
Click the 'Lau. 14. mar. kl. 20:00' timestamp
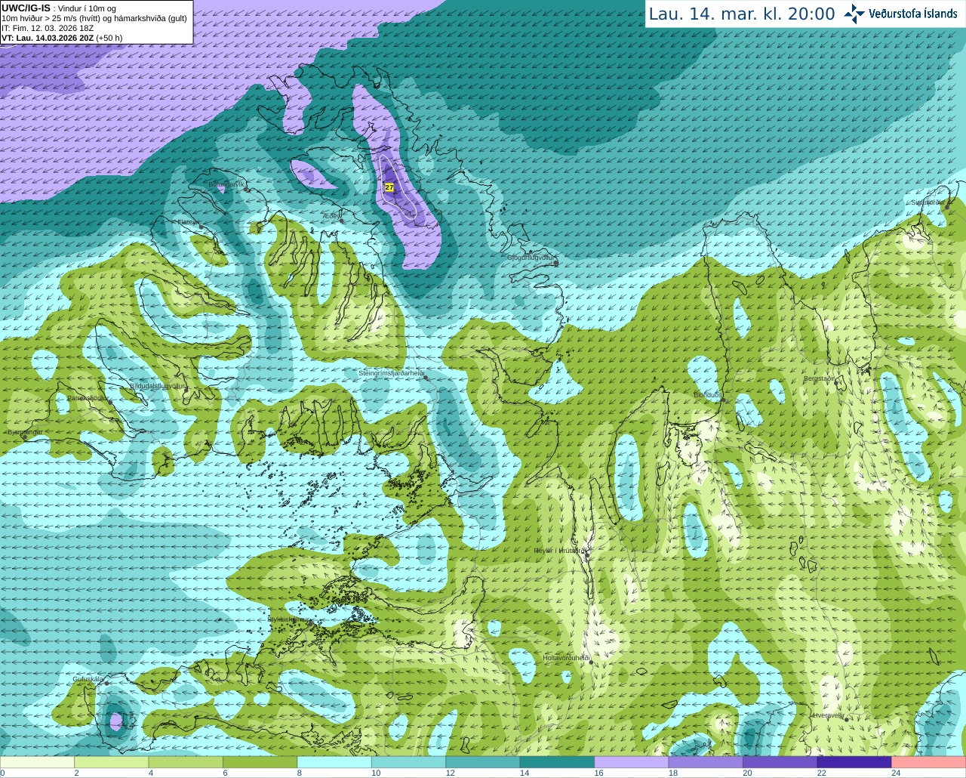coord(742,14)
